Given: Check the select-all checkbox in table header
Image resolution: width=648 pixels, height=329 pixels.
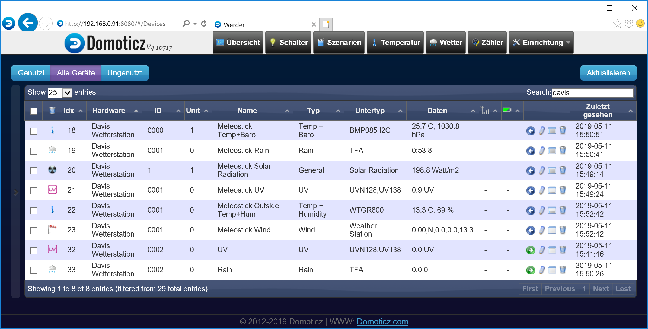Looking at the screenshot, I should tap(34, 111).
